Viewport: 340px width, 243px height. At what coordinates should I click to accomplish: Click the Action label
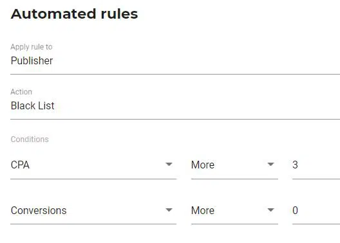click(x=21, y=92)
